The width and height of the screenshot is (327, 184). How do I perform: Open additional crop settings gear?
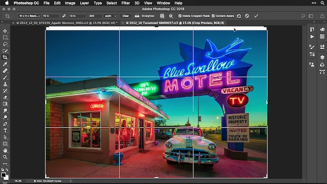tap(171, 16)
